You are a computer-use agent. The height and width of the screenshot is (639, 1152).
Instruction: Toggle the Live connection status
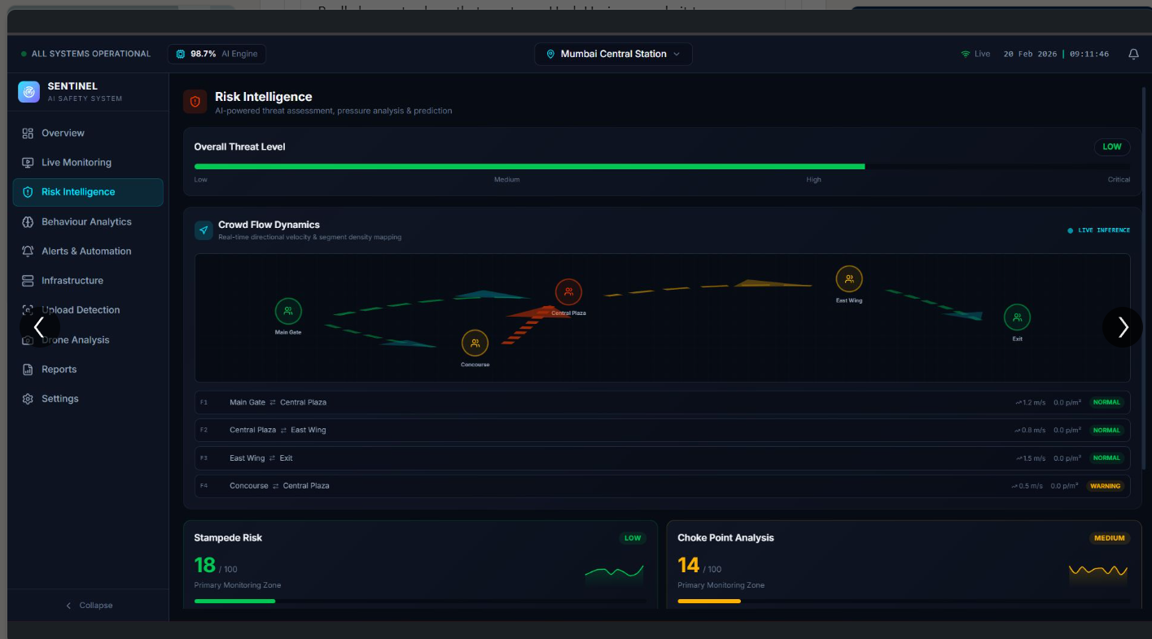tap(975, 54)
